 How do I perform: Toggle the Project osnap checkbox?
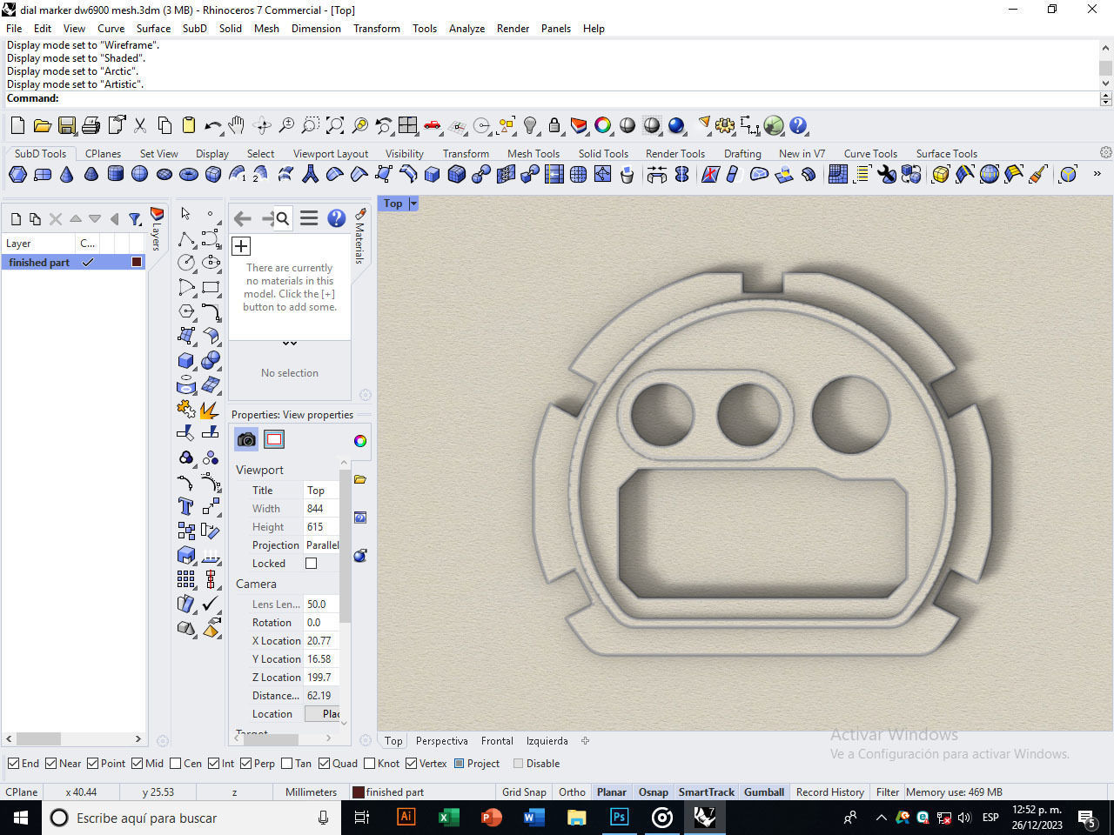click(x=460, y=764)
